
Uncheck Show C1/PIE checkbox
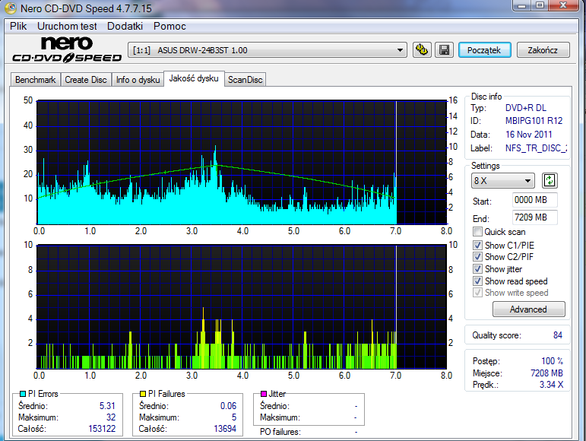(x=477, y=245)
